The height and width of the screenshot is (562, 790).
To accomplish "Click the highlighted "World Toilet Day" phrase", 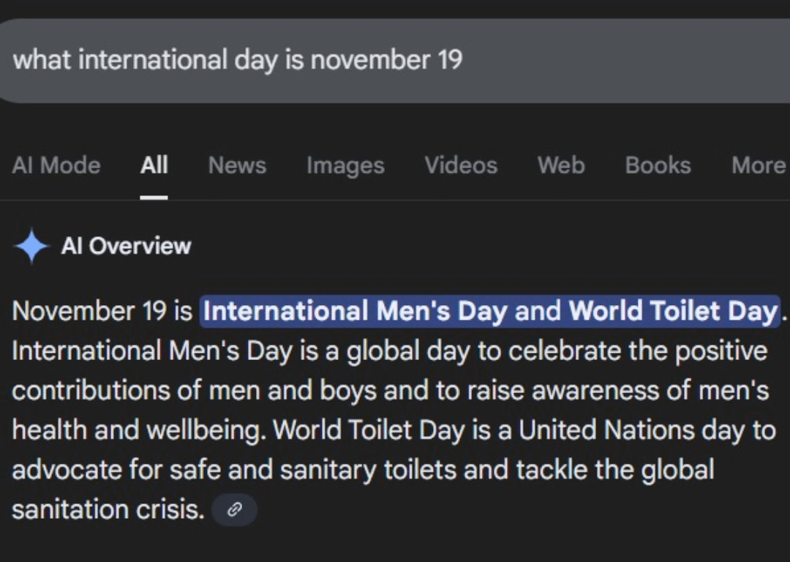I will [672, 311].
